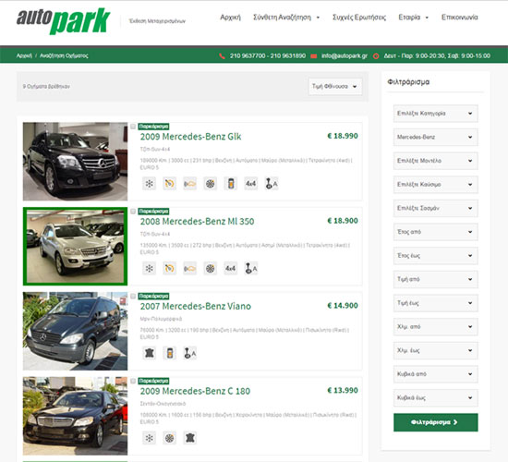Click alloy wheels icon on C 180 listing
This screenshot has height=462, width=508.
(169, 438)
